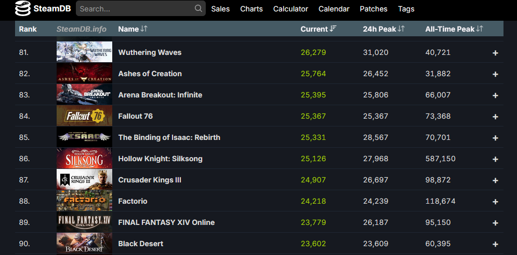Open FINAL FANTASY XIV Online link
This screenshot has width=517, height=255.
[166, 222]
